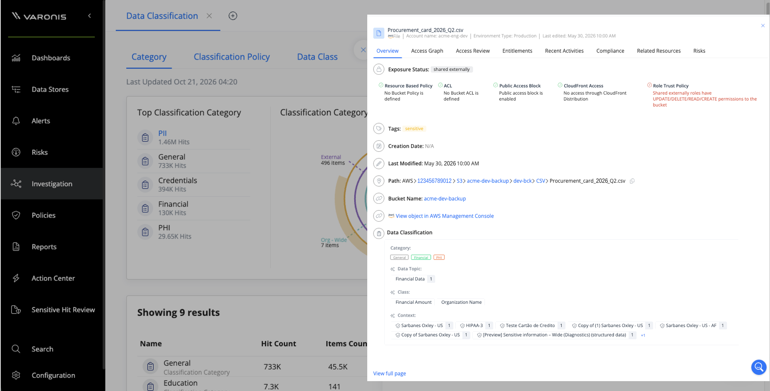This screenshot has width=770, height=391.
Task: Click the dev-bck folder in path
Action: [522, 181]
